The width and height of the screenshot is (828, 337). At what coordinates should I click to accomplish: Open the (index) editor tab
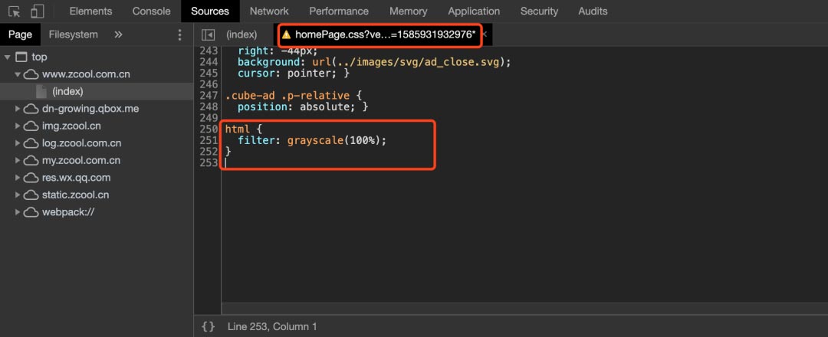pyautogui.click(x=242, y=34)
